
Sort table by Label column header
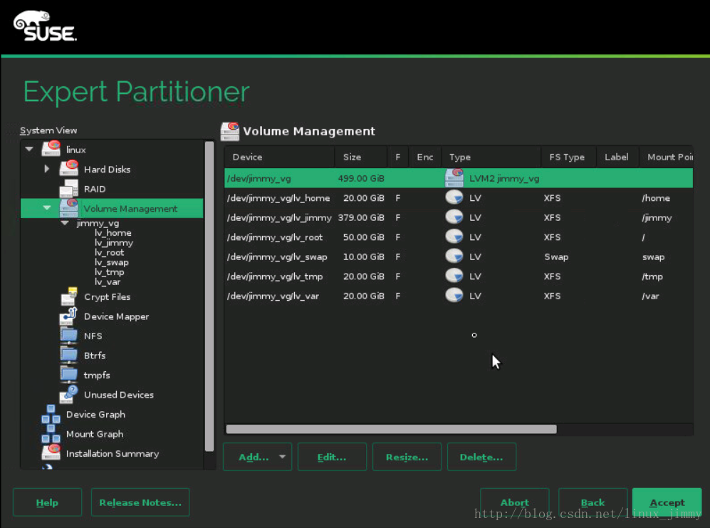click(617, 157)
